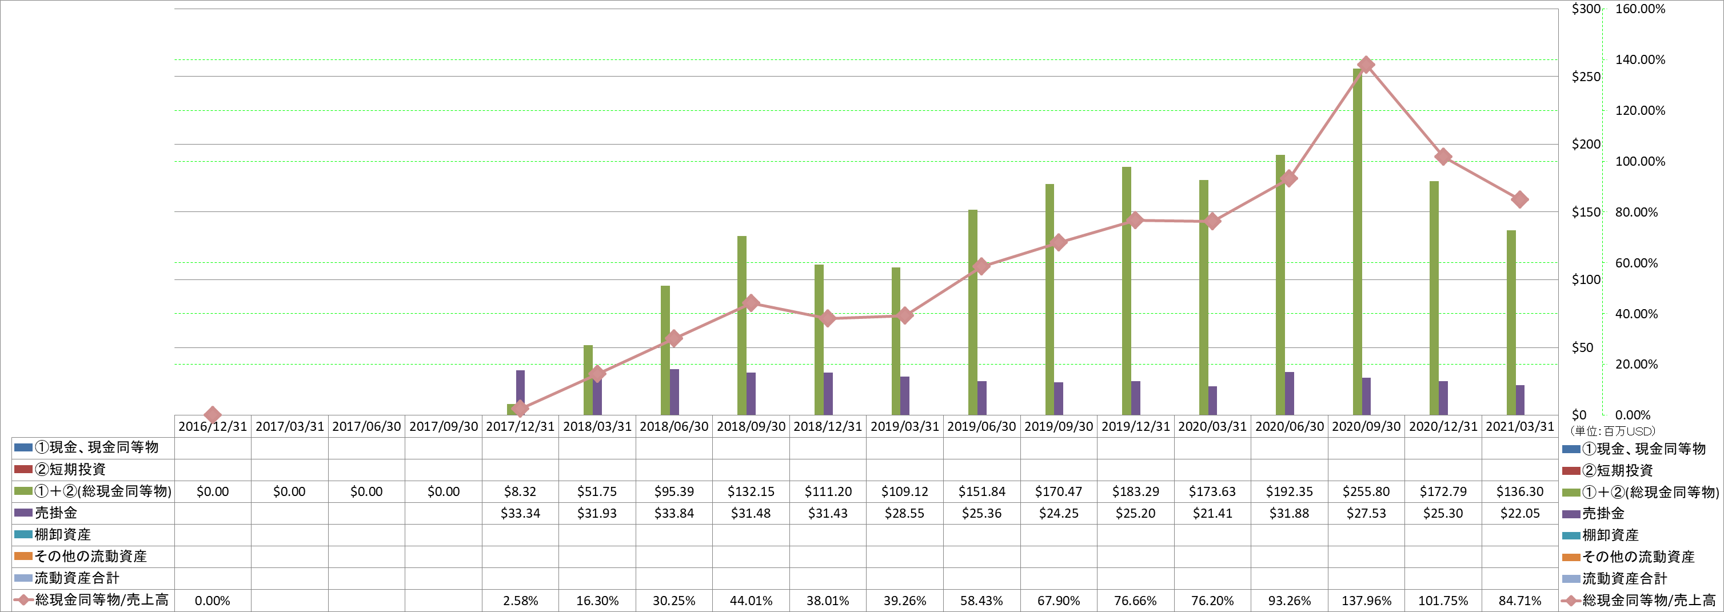1724x612 pixels.
Task: Select the 2021/03/31 diamond marker on line
Action: [1520, 199]
